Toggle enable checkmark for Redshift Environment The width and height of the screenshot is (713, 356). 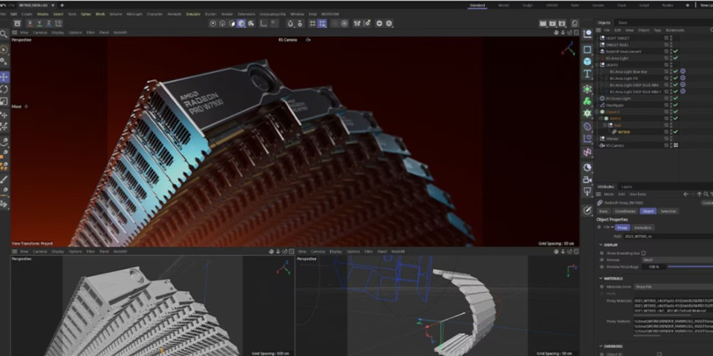tap(675, 52)
